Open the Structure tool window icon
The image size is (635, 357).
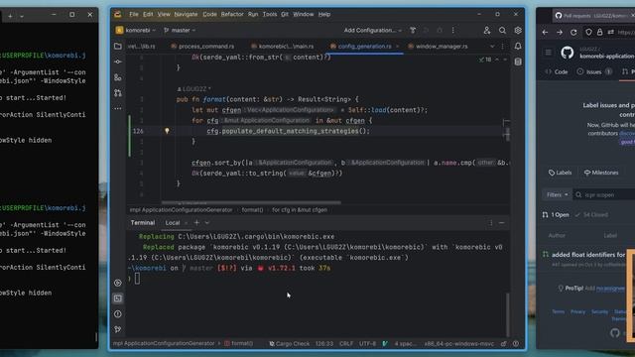pyautogui.click(x=118, y=77)
